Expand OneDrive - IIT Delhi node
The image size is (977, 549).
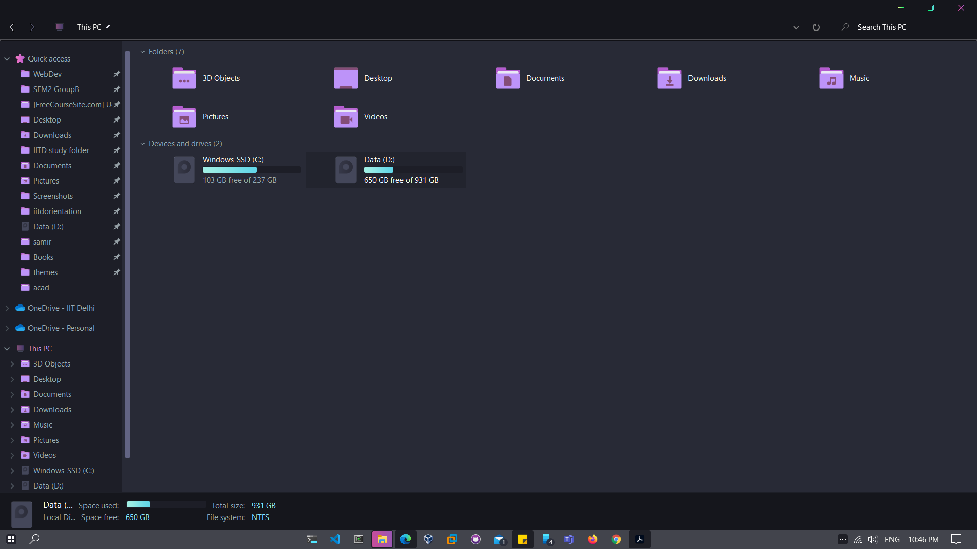pos(7,308)
